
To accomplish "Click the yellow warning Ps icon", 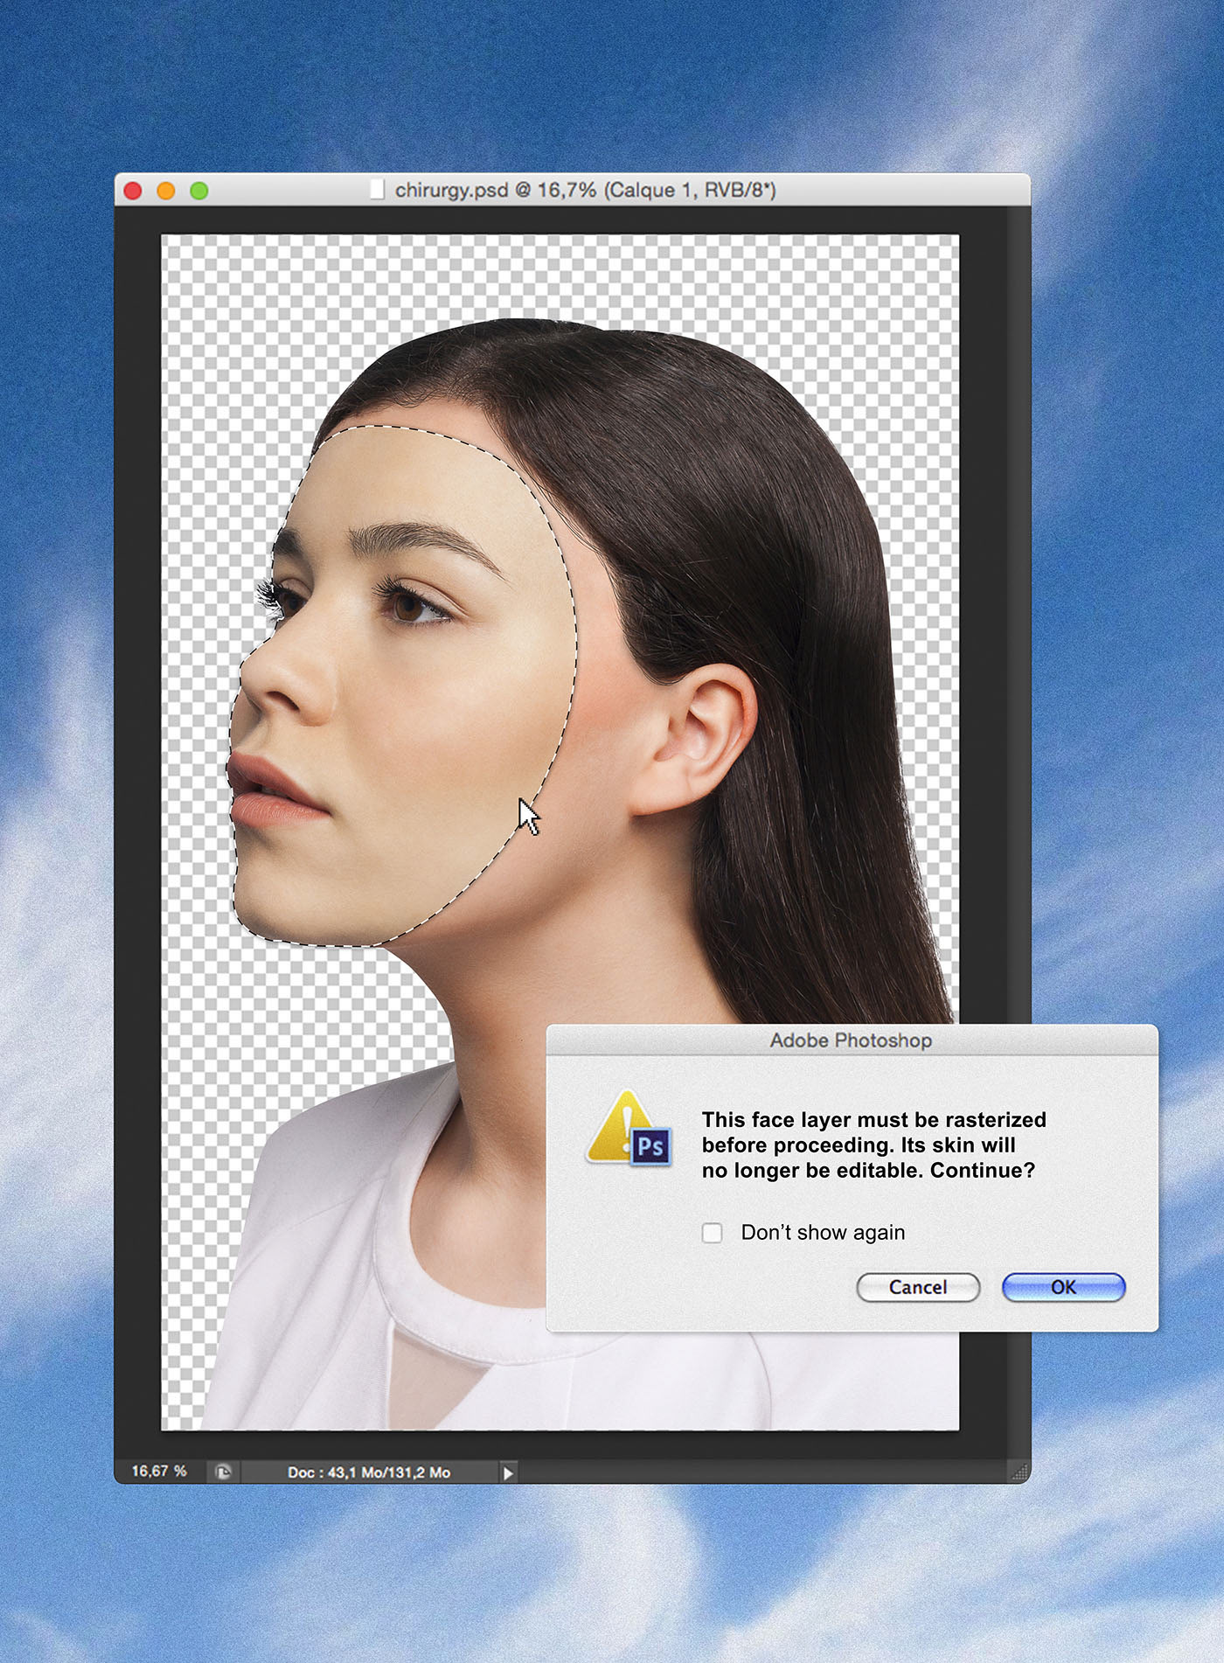I will [629, 1129].
